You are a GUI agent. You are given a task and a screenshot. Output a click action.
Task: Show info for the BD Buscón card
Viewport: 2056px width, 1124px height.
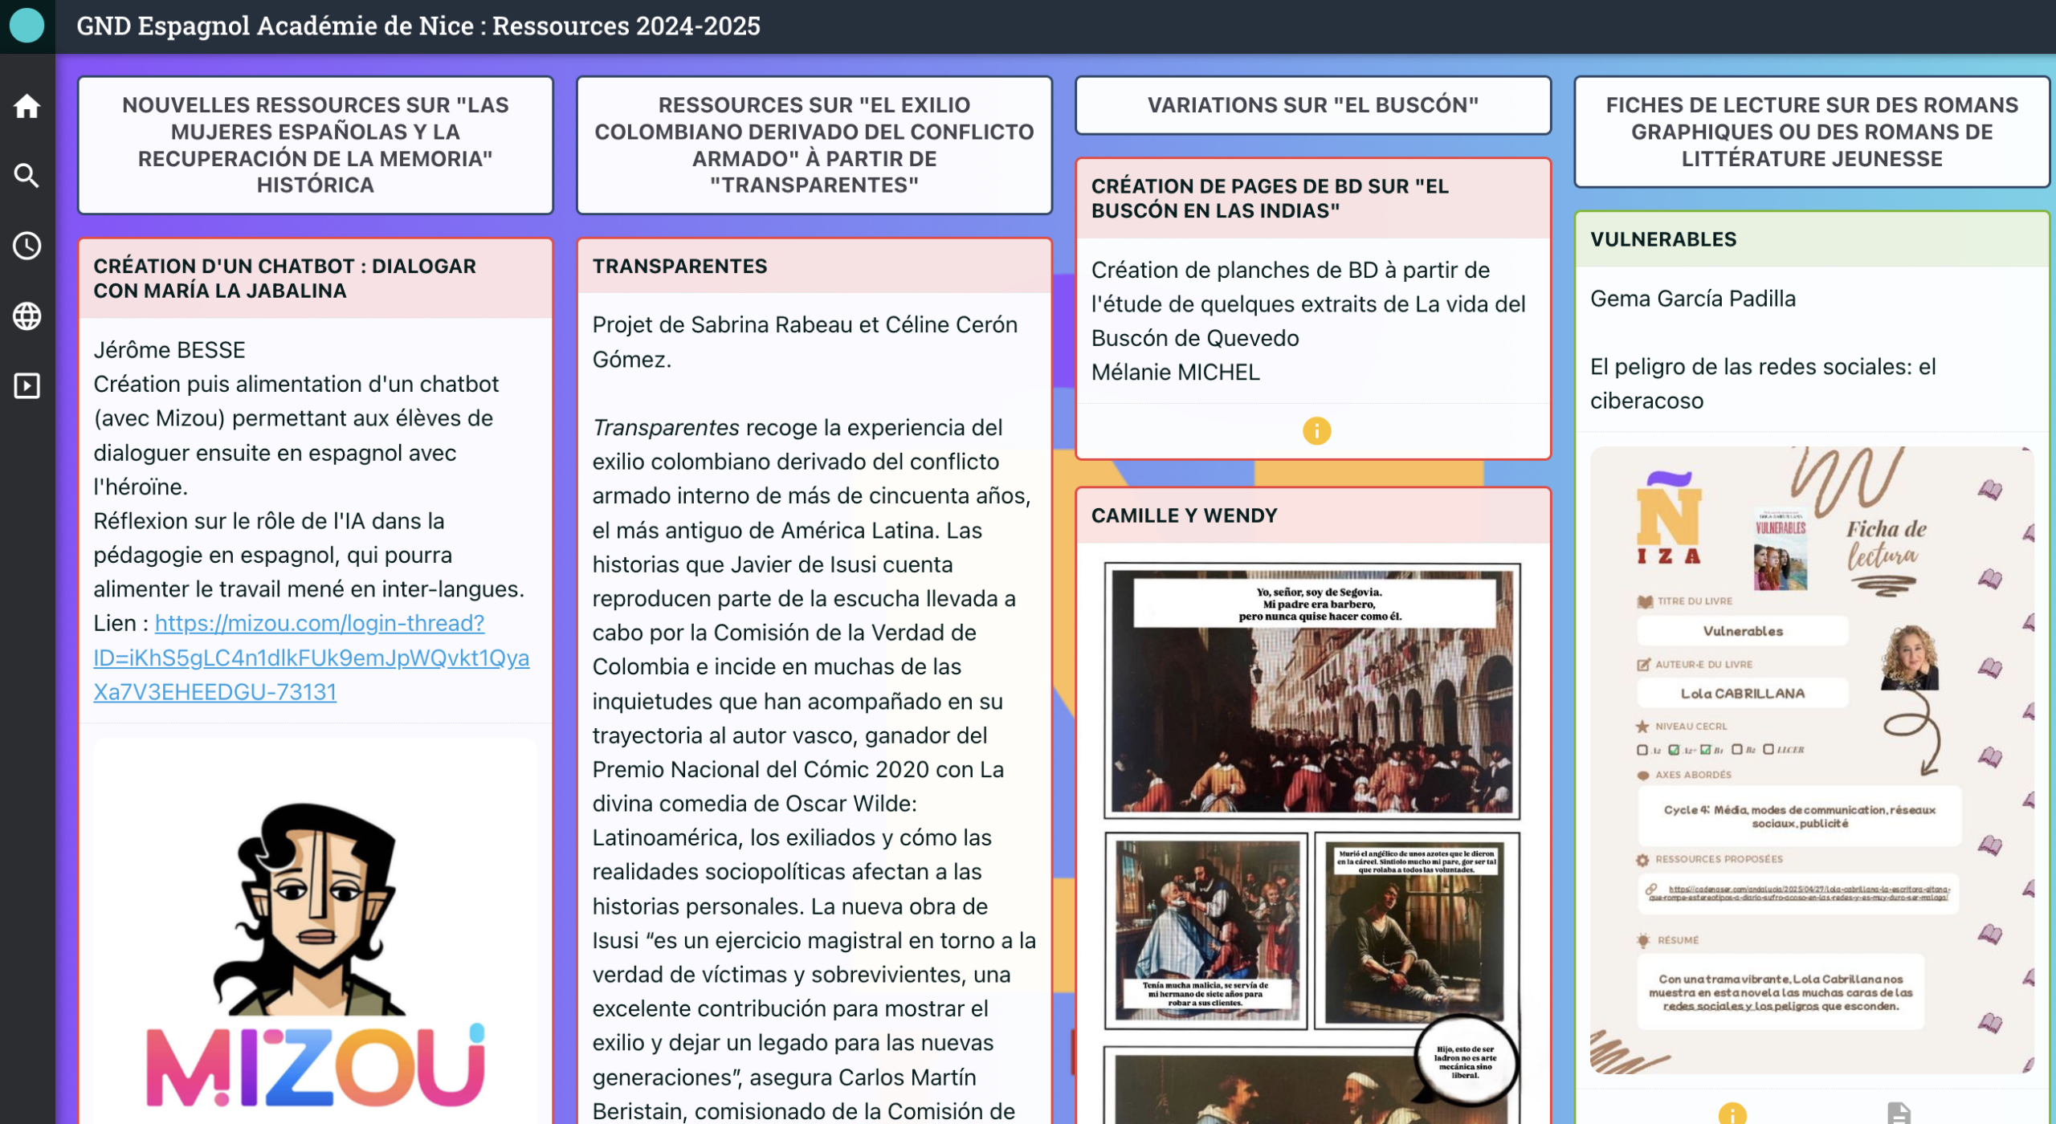point(1316,431)
